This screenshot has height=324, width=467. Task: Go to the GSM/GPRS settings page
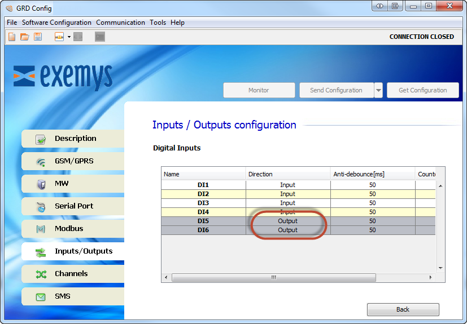(73, 161)
